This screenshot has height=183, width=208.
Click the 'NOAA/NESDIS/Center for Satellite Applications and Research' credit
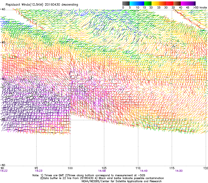(x=121, y=181)
